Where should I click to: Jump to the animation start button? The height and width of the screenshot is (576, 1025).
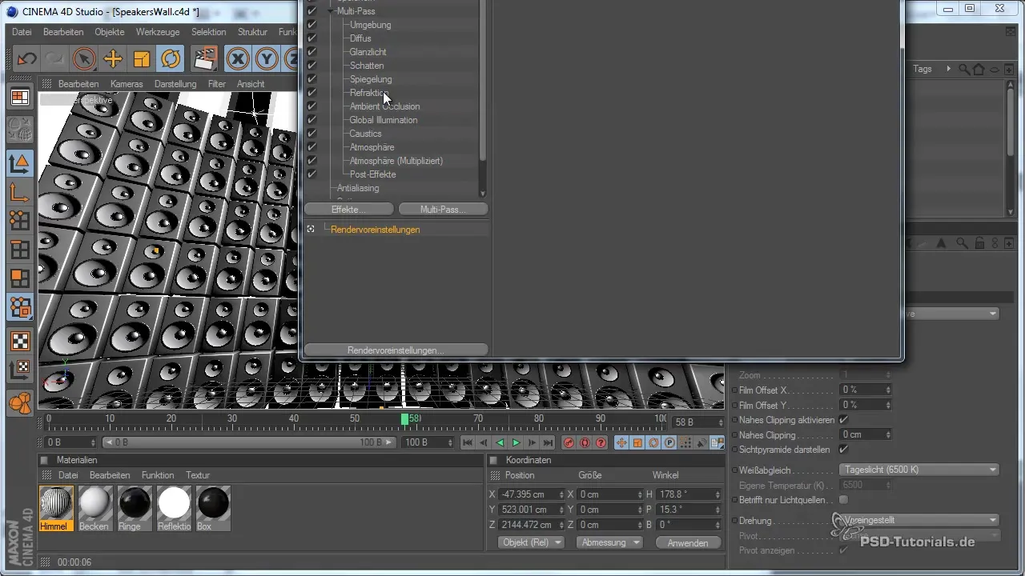click(x=468, y=442)
